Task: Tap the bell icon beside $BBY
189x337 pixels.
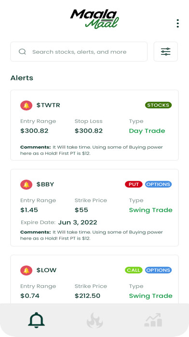Action: point(27,184)
